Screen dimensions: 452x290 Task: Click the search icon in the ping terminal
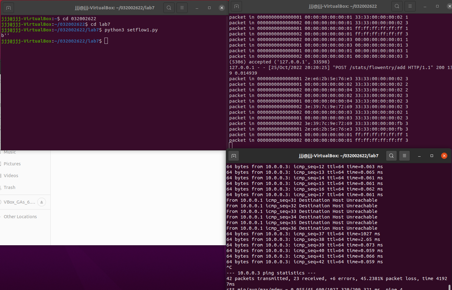pos(391,156)
